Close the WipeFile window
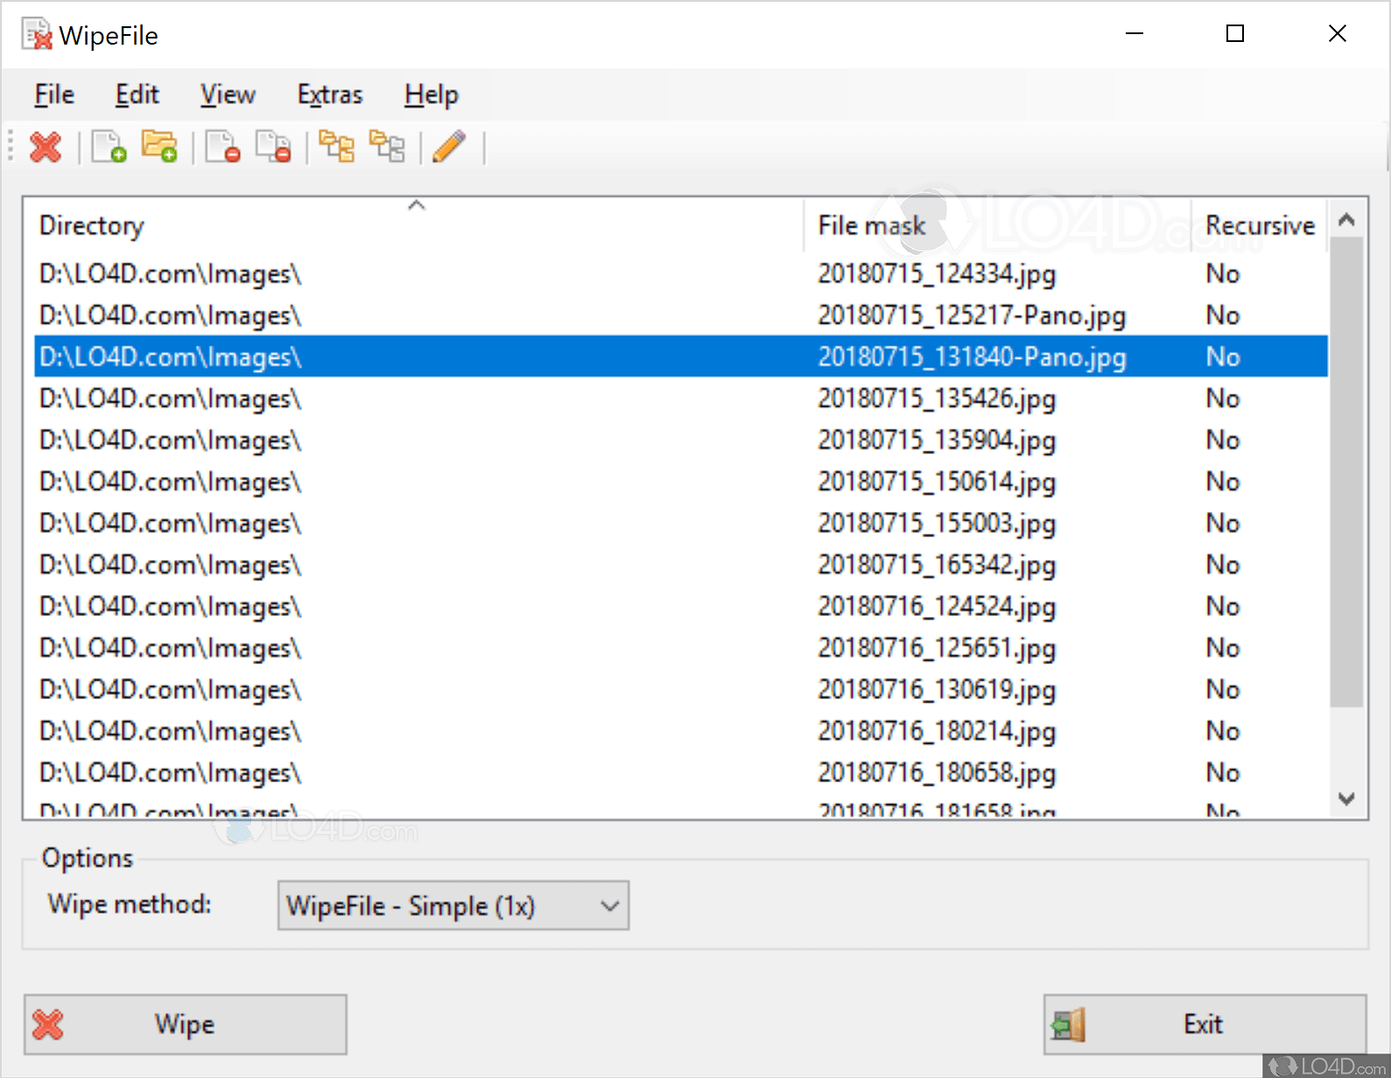1391x1078 pixels. (1338, 34)
